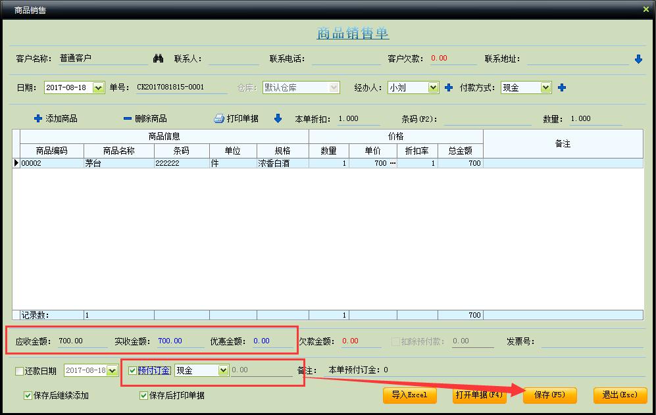This screenshot has width=656, height=415.
Task: Click the 删除商品 minus icon
Action: pos(128,118)
